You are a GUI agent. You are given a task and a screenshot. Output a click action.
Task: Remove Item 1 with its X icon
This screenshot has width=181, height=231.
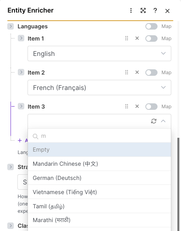(137, 38)
